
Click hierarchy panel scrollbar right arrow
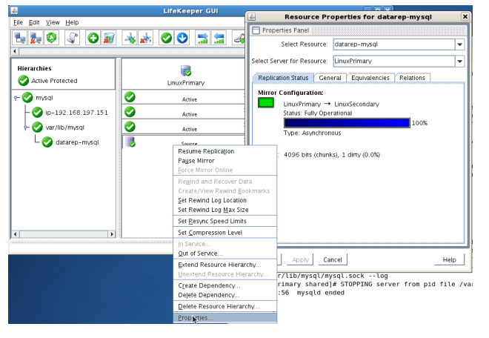[112, 234]
